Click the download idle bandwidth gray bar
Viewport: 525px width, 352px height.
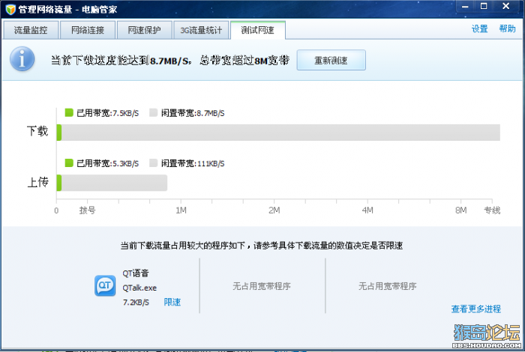point(280,133)
